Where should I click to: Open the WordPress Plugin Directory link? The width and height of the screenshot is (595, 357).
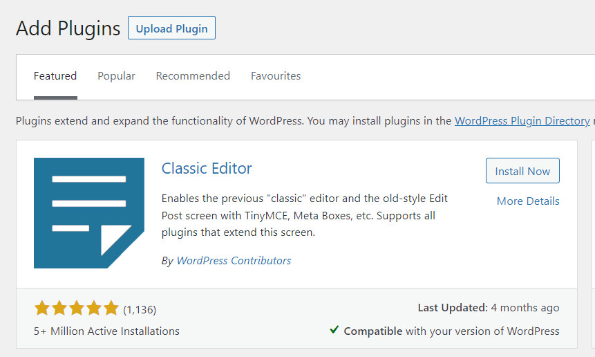click(x=522, y=121)
